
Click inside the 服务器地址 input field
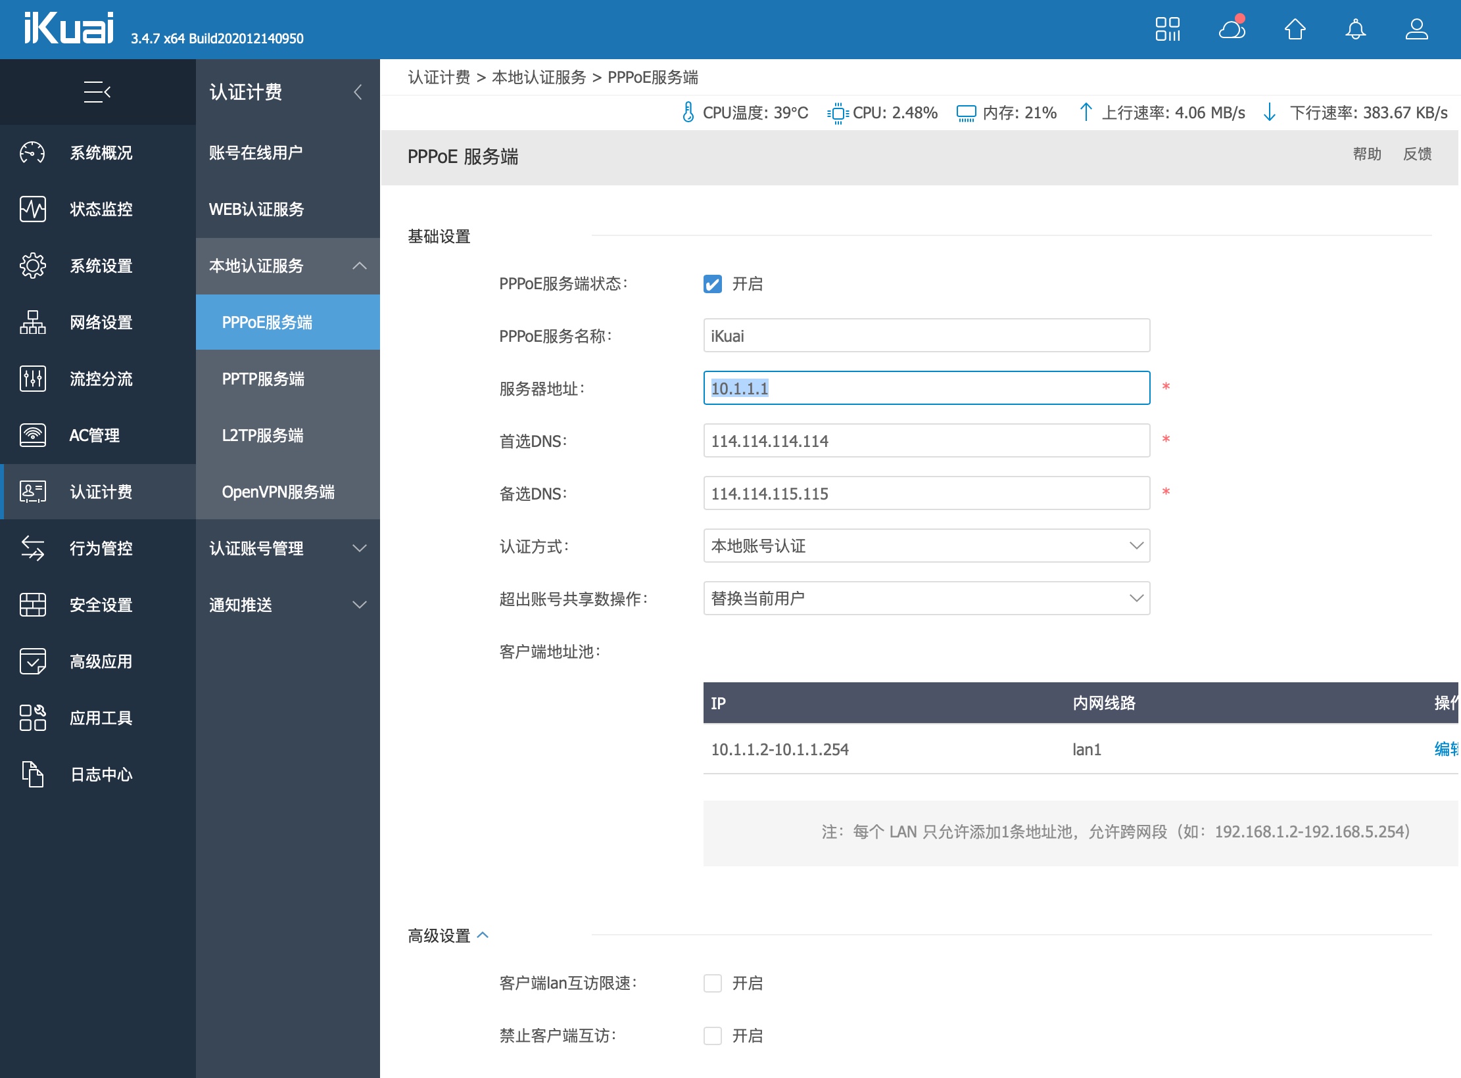[926, 388]
